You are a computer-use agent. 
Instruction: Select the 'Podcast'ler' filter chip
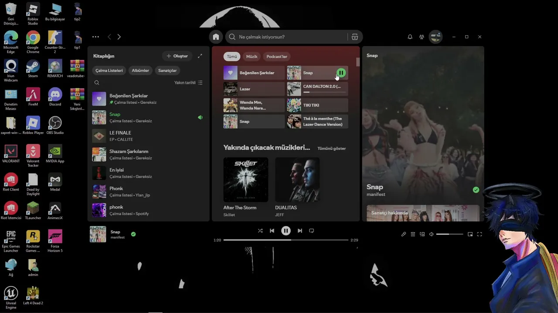coord(277,57)
